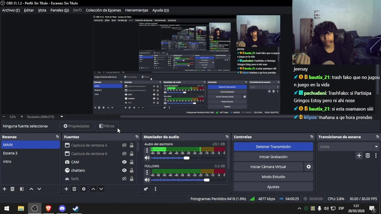Screen dimensions: 381x214
Task: Open advanced audio properties gear in mixer
Action: tap(146, 189)
